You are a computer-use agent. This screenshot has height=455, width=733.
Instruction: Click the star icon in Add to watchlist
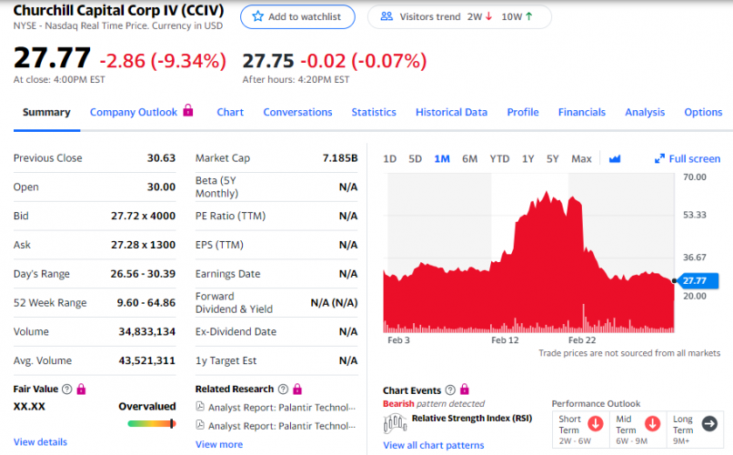(257, 16)
